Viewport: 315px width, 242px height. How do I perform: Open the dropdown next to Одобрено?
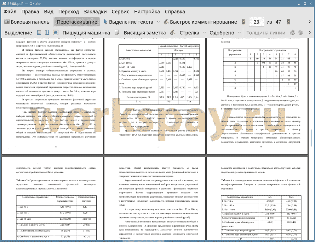tap(239, 32)
